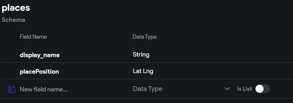Select the Schema section label
The image size is (293, 103).
point(13,20)
